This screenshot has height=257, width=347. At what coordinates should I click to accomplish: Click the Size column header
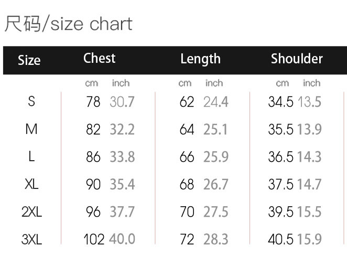coord(29,60)
